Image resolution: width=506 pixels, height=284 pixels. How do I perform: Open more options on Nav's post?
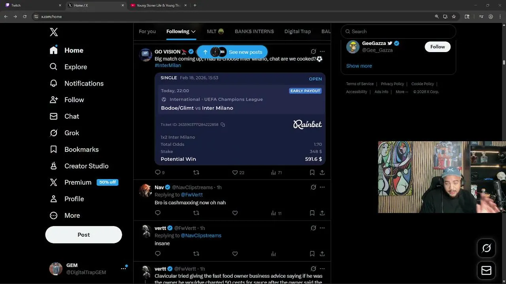322,187
